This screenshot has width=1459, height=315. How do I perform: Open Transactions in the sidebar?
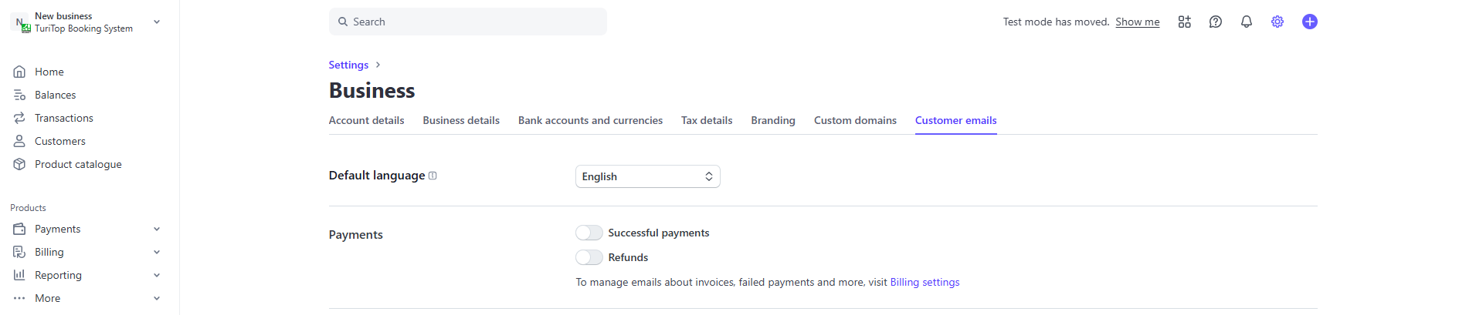pyautogui.click(x=64, y=118)
